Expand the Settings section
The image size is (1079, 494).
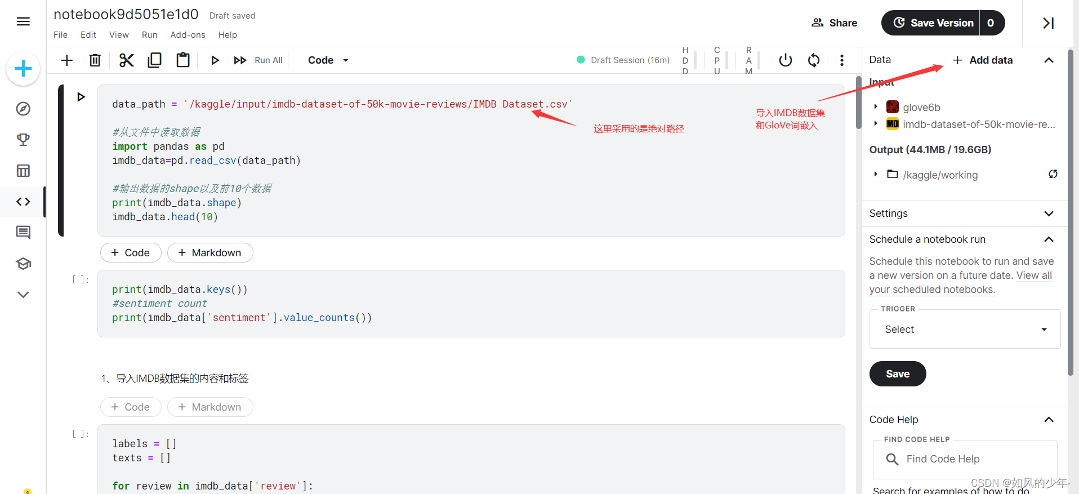(965, 213)
